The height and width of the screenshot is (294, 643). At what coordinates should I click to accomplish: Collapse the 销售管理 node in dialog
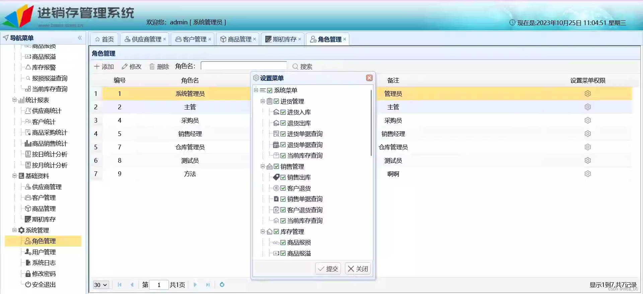(x=263, y=166)
